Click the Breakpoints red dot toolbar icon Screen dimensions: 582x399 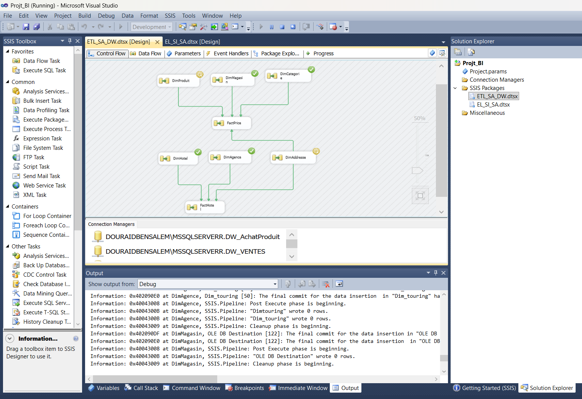point(333,27)
